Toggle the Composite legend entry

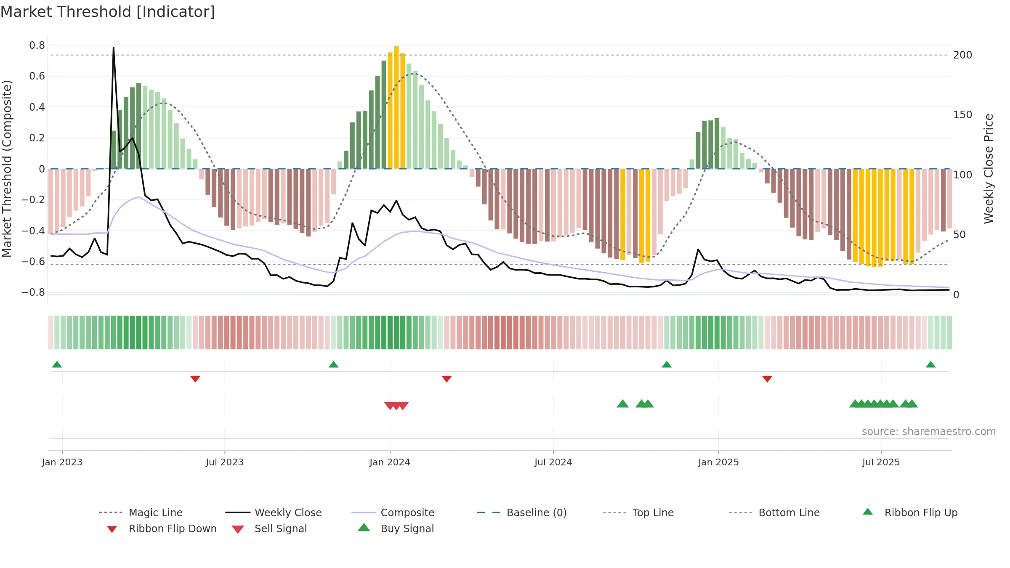(x=393, y=512)
